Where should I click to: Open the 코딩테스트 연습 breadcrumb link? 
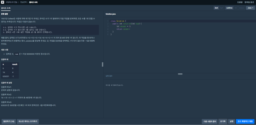[x=12, y=2]
